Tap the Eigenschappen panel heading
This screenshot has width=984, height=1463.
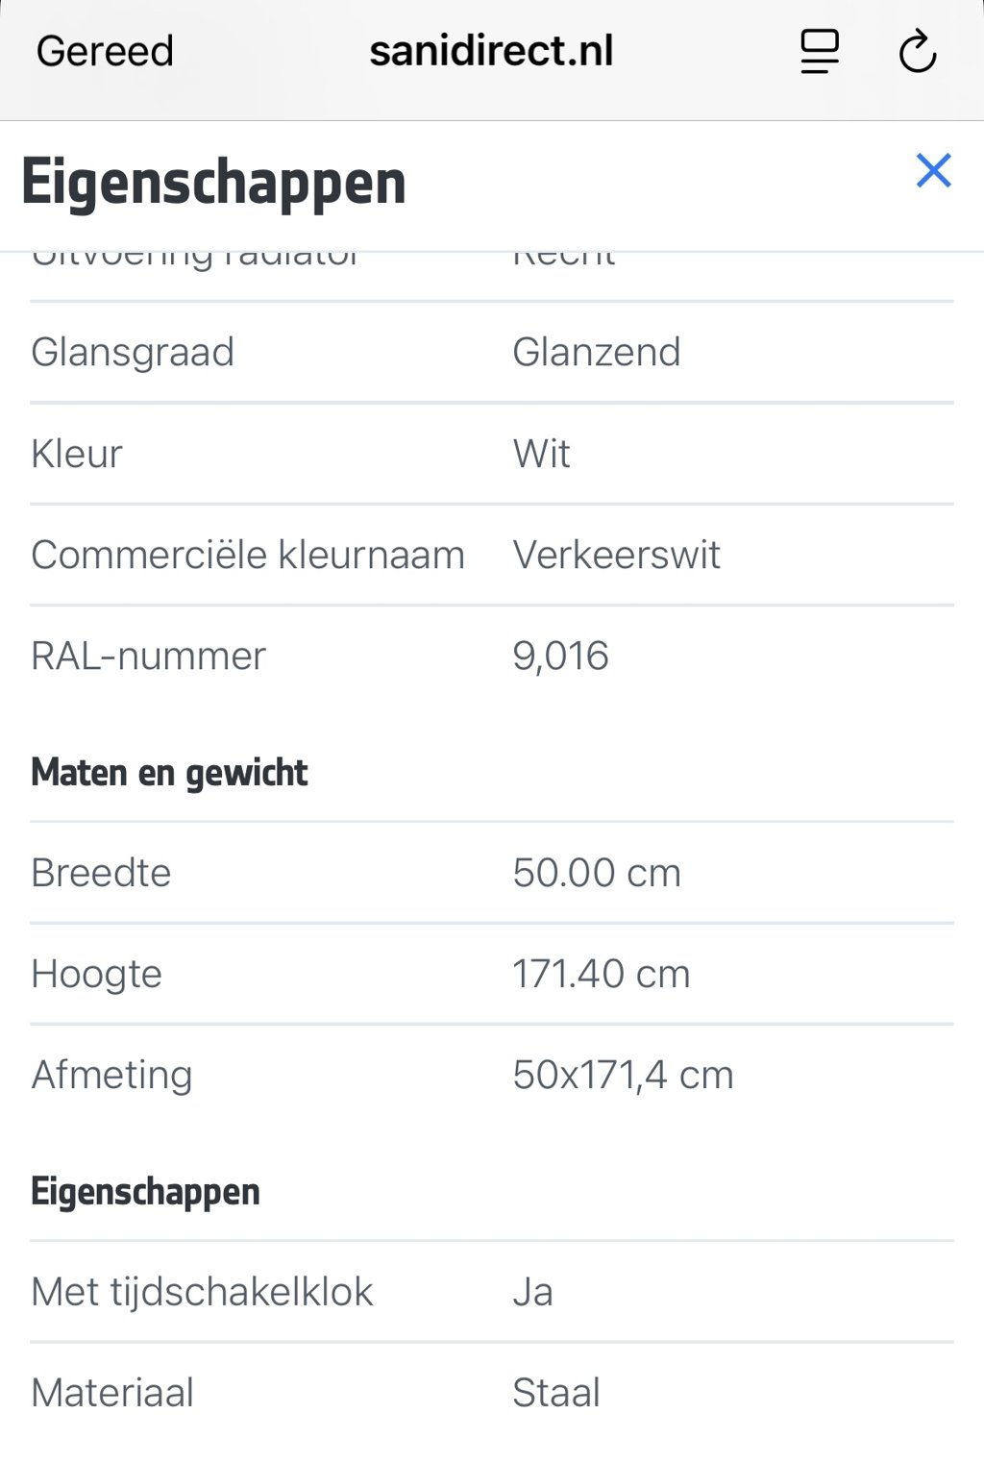coord(213,182)
